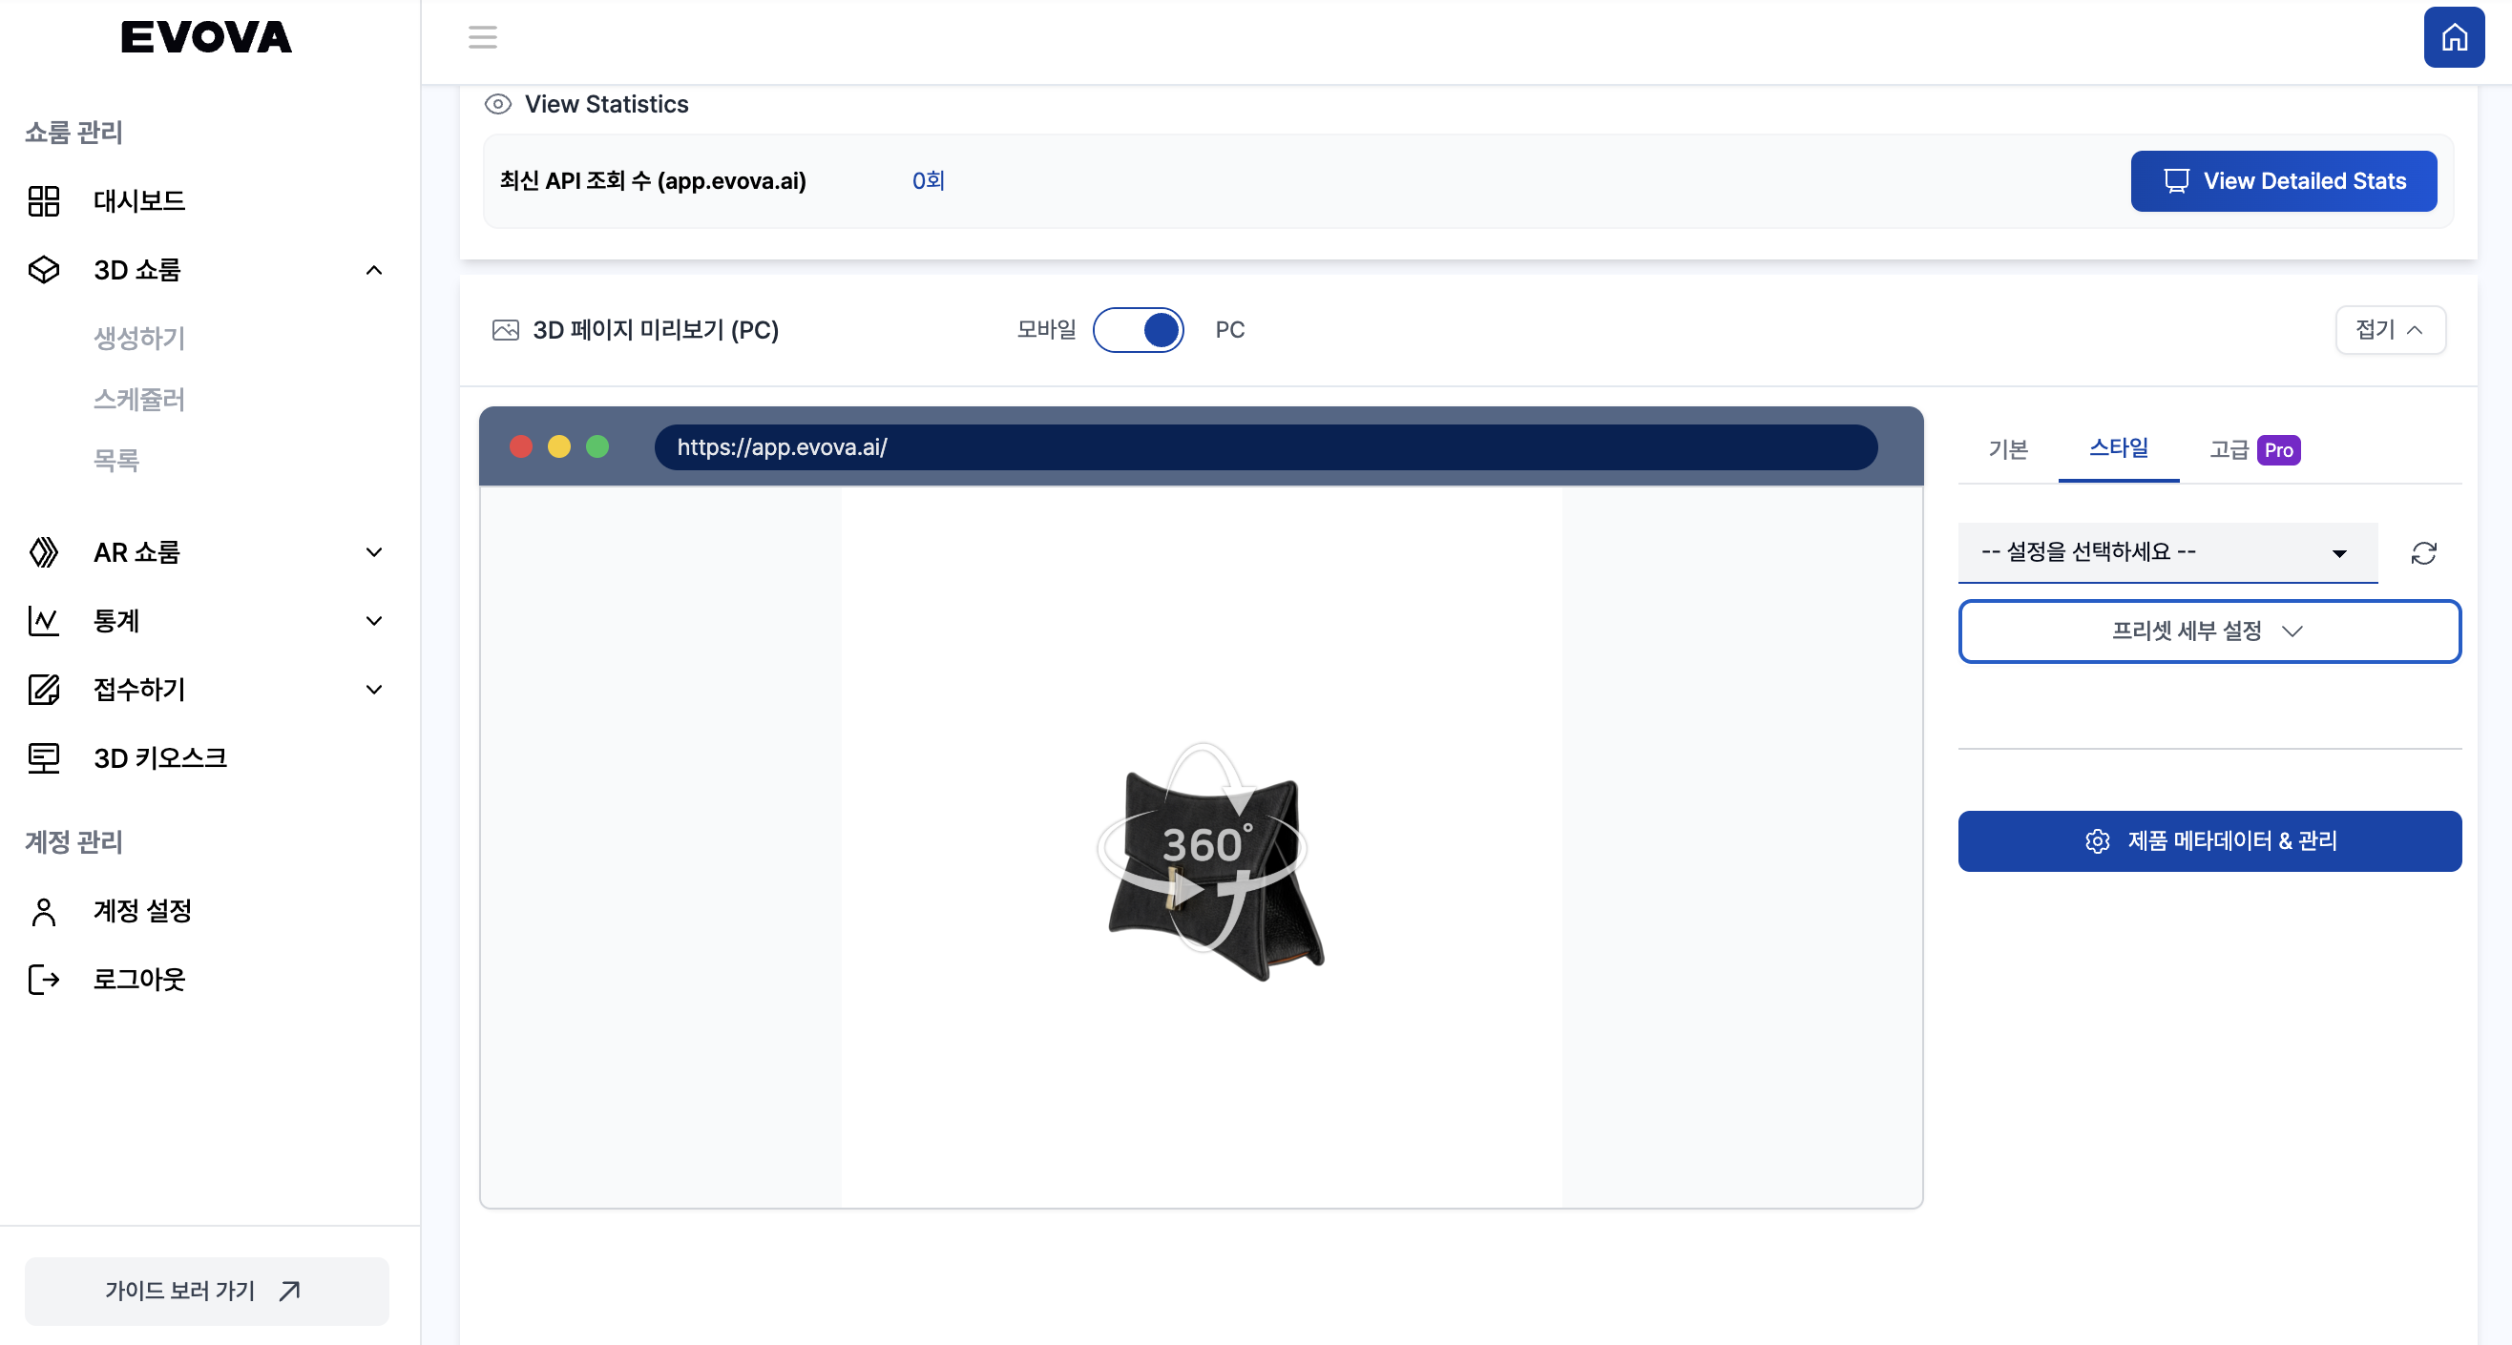The height and width of the screenshot is (1345, 2512).
Task: Click View Detailed Stats
Action: click(2284, 180)
